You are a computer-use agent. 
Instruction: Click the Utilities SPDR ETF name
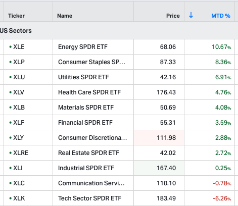83,77
